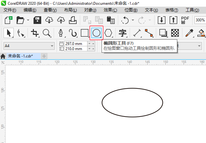Open the 查看 menu

tap(50, 10)
